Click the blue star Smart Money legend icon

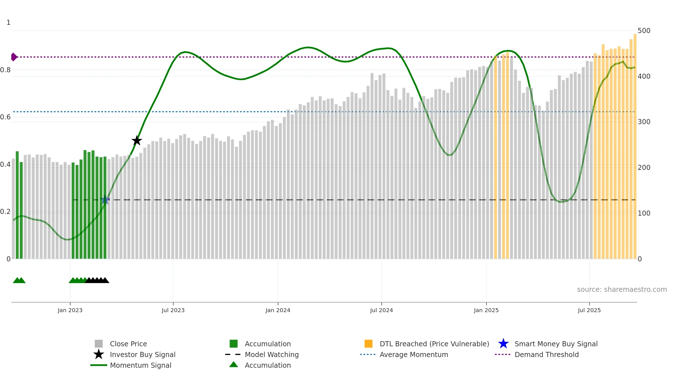point(503,344)
